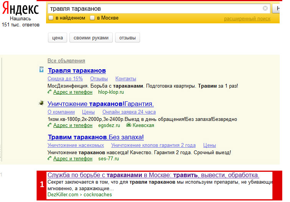290x202 pixels.
Task: Click the metro icon next to Киевская
Action: coord(129,125)
